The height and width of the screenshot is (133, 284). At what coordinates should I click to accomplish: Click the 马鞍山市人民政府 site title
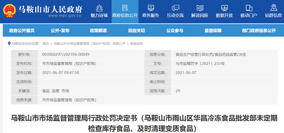(x=50, y=9)
